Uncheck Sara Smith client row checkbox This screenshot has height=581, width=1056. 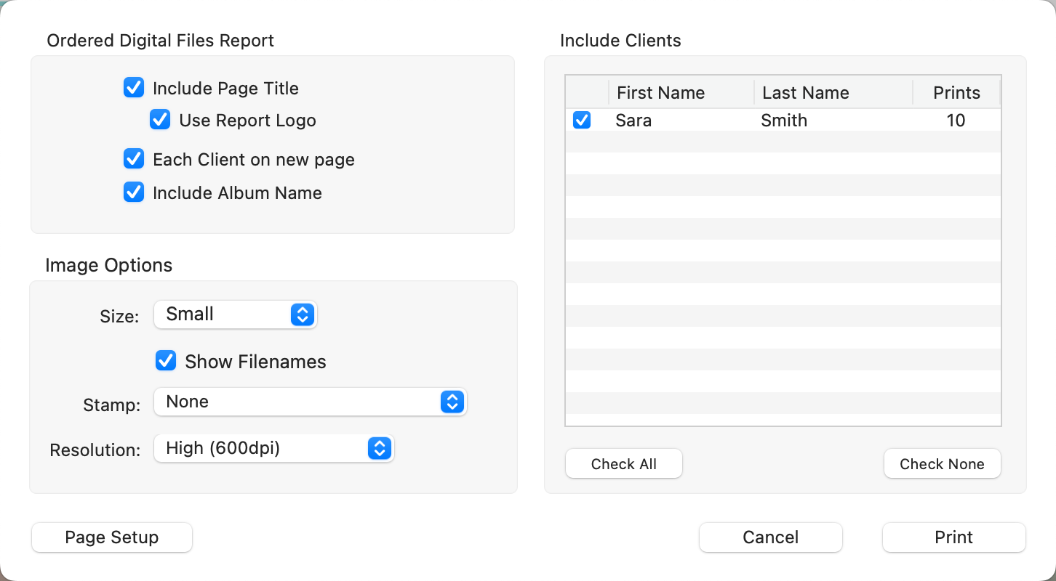tap(582, 120)
